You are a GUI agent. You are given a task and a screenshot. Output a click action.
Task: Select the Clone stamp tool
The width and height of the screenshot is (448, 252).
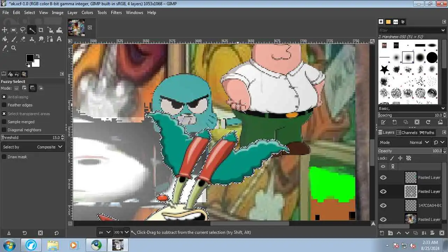click(32, 39)
